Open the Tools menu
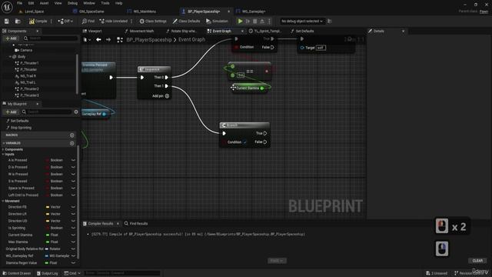 (105, 3)
